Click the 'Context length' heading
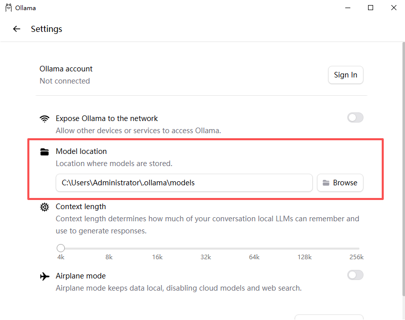Screen dimensions: 405x320 tap(81, 207)
